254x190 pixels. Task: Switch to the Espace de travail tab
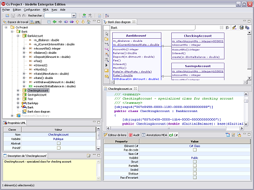coord(16,22)
